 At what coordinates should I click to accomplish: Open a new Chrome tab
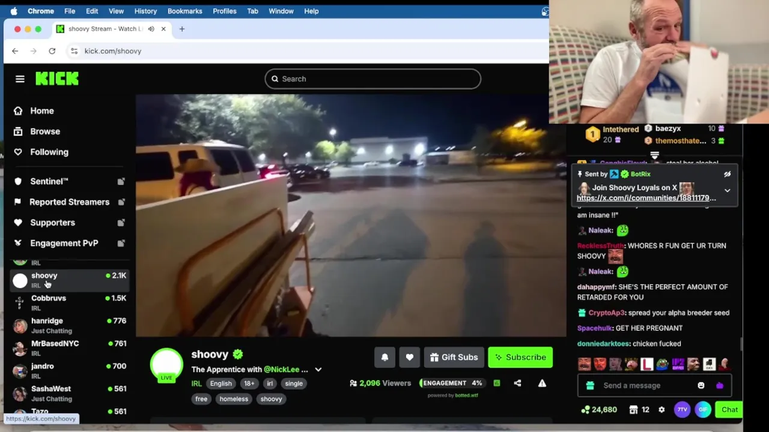[182, 29]
